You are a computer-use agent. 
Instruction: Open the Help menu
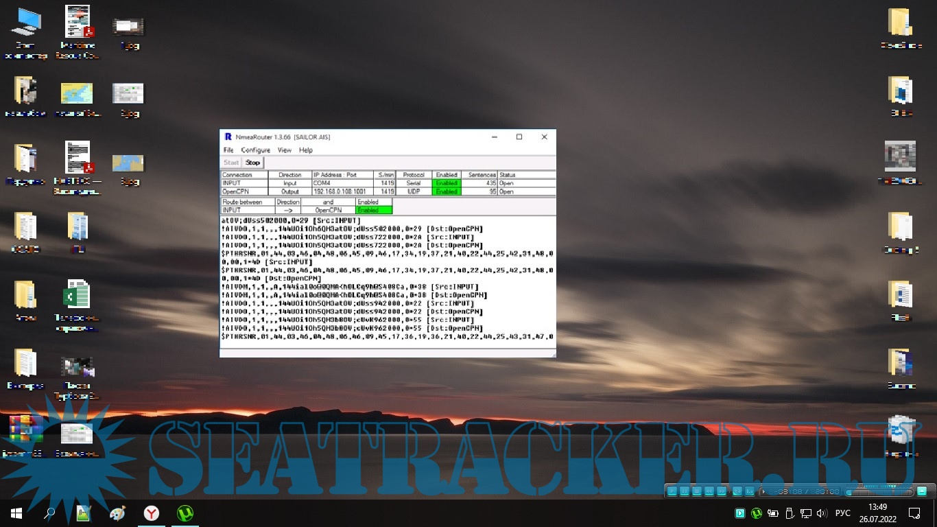point(306,150)
